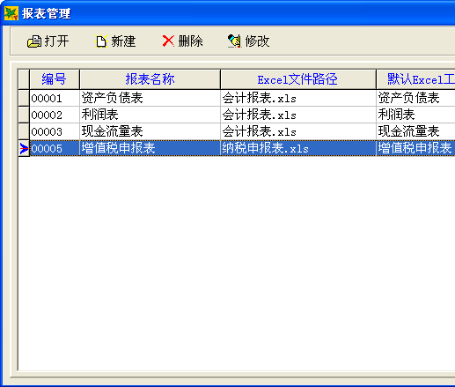
Task: Click the 报表名称 column header
Action: click(150, 79)
